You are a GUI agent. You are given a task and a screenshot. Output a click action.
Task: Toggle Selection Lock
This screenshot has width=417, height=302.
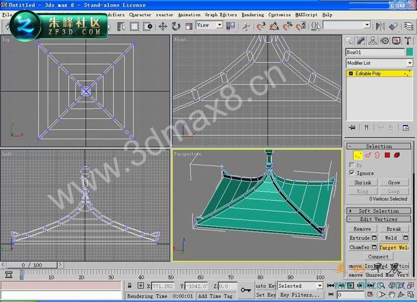point(129,286)
